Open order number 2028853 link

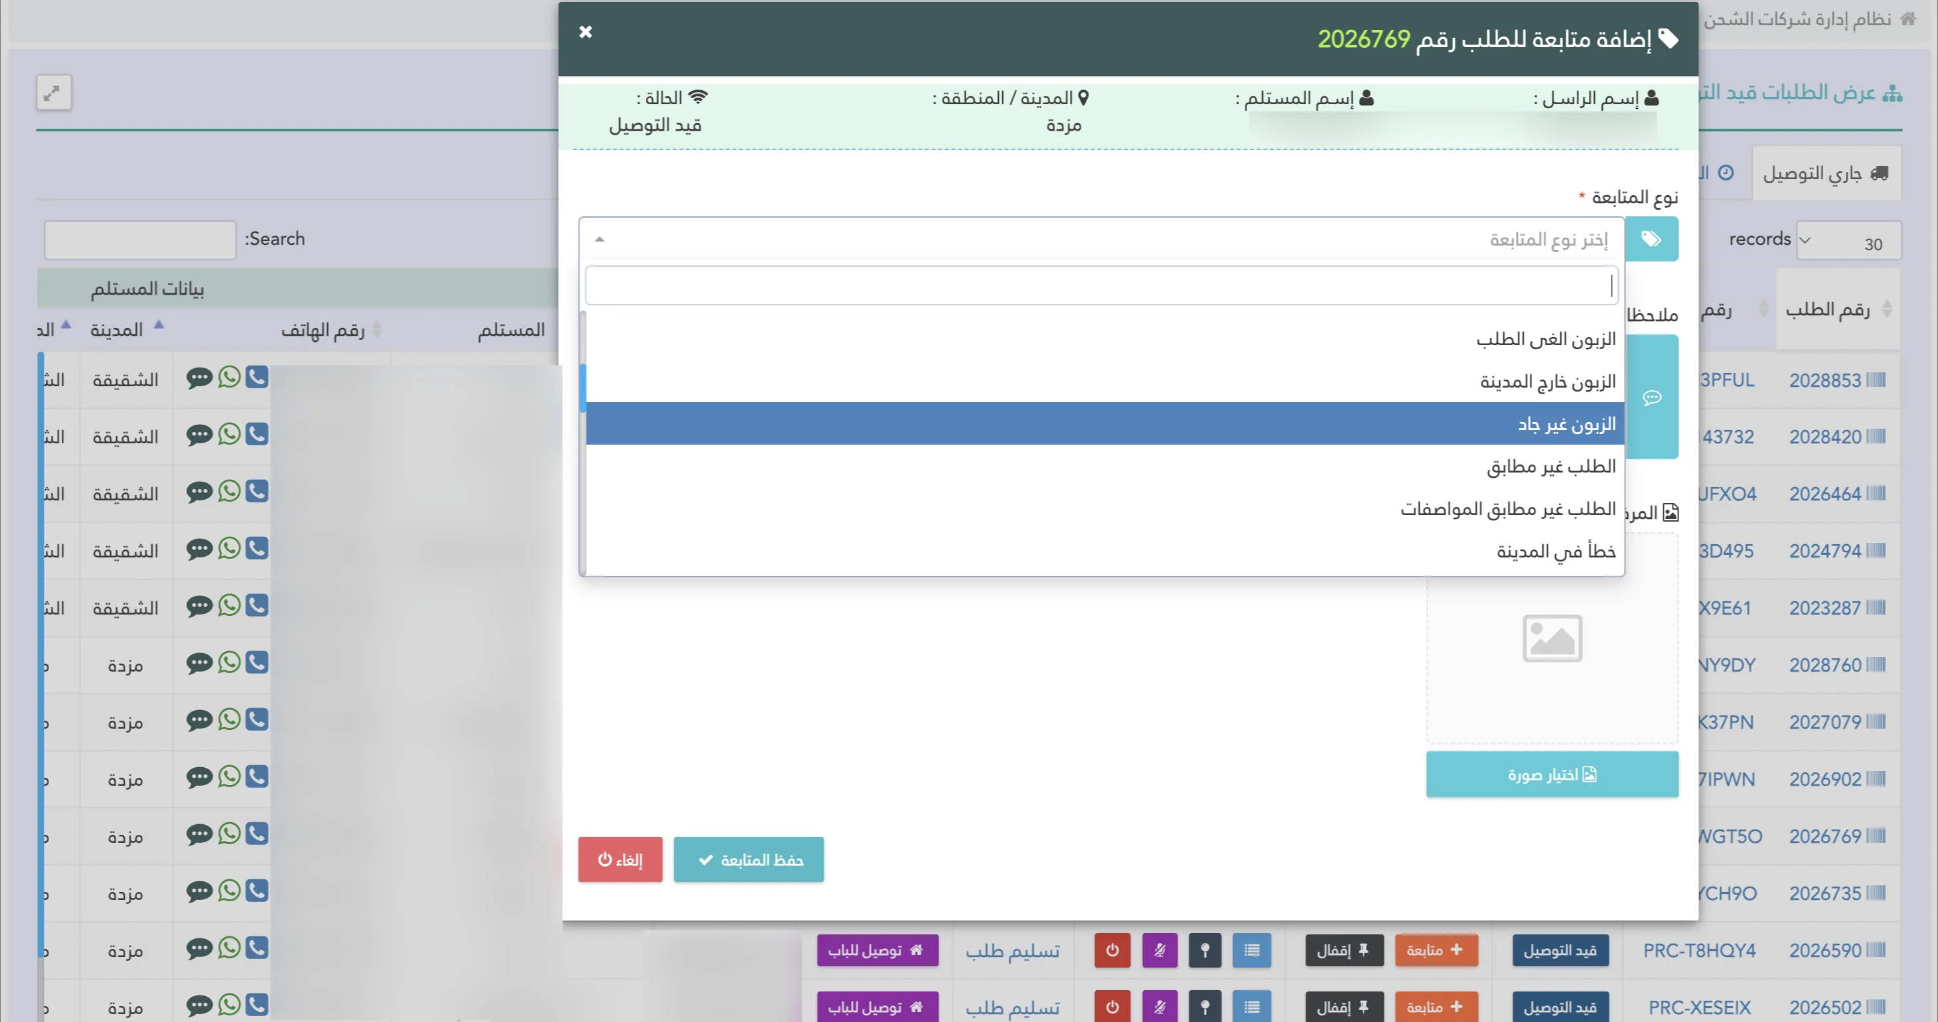pos(1825,380)
